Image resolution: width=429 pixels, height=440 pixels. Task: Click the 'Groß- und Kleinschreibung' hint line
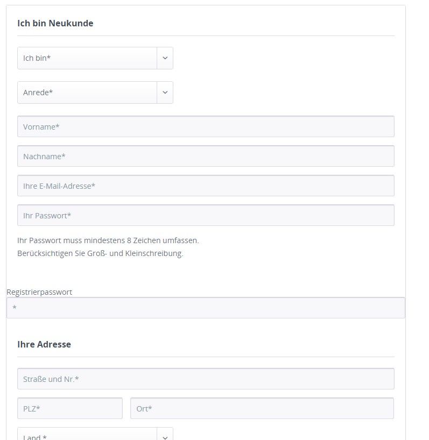coord(100,253)
